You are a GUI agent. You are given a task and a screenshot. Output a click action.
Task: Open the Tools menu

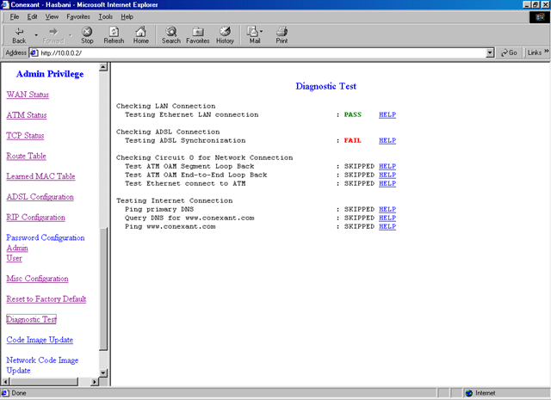pos(105,17)
